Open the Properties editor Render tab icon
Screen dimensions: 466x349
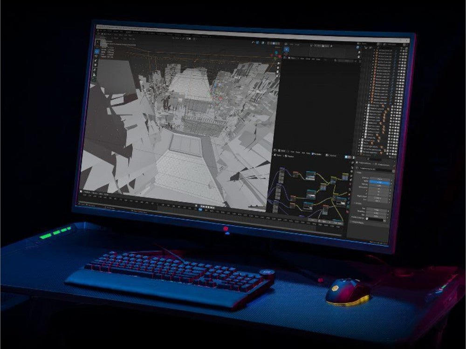click(351, 162)
